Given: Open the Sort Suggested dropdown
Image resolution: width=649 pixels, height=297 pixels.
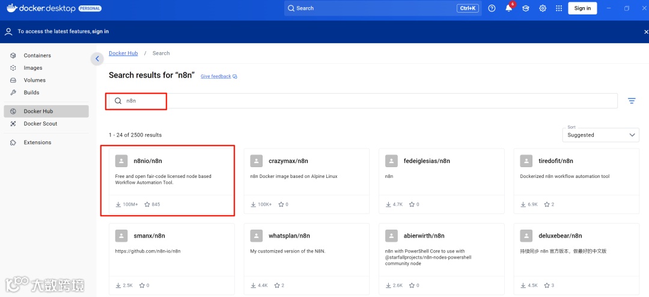Looking at the screenshot, I should pyautogui.click(x=600, y=135).
